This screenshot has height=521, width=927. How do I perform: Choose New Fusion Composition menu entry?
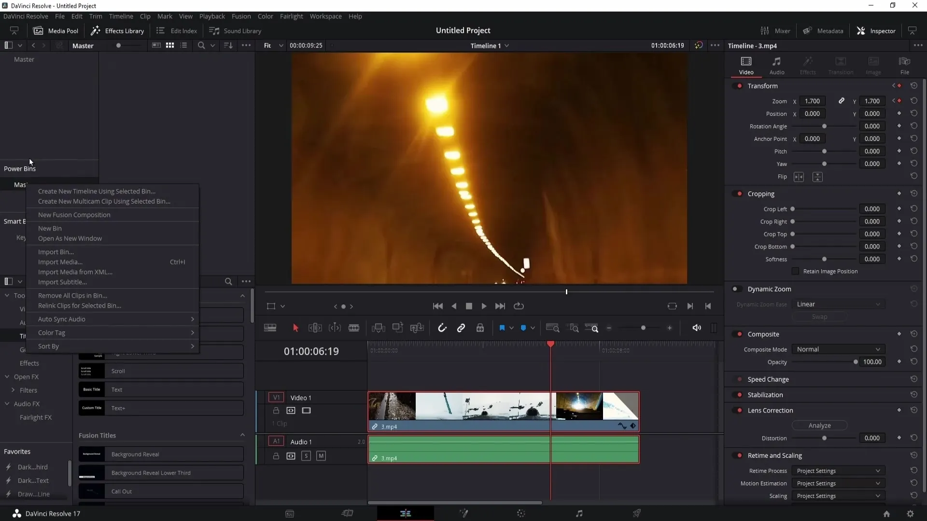tap(112, 215)
